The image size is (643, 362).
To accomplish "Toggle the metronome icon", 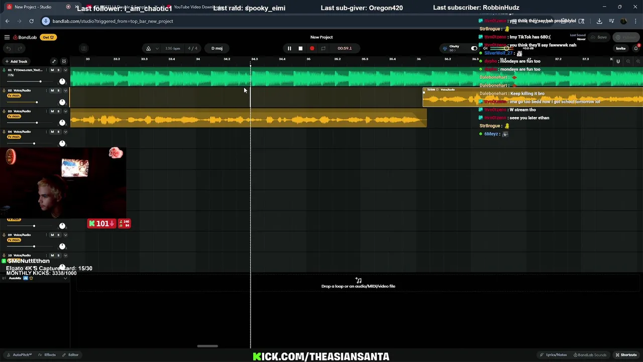I will click(x=148, y=48).
